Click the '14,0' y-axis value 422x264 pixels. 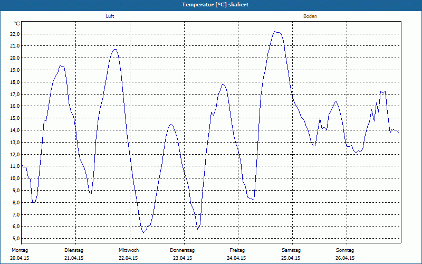[15, 130]
